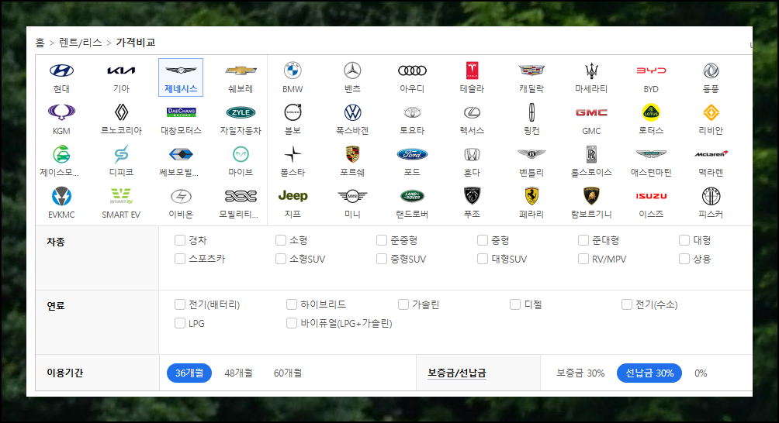Check the 스포츠카 checkbox

coord(180,259)
